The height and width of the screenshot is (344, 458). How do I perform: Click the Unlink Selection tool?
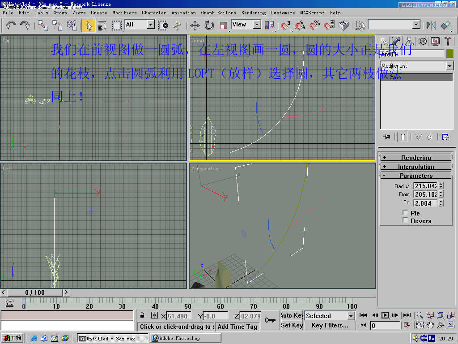click(x=57, y=26)
